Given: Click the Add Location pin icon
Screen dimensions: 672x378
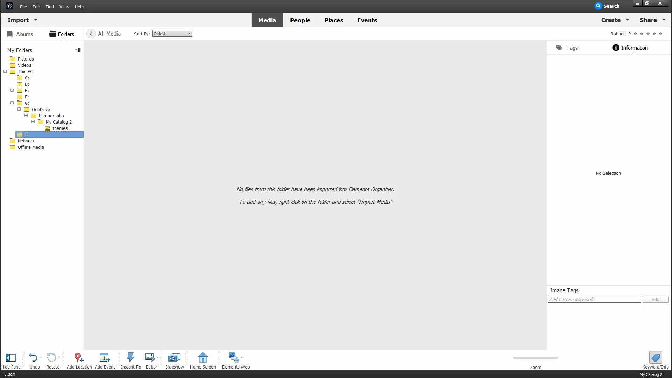Looking at the screenshot, I should tap(78, 358).
